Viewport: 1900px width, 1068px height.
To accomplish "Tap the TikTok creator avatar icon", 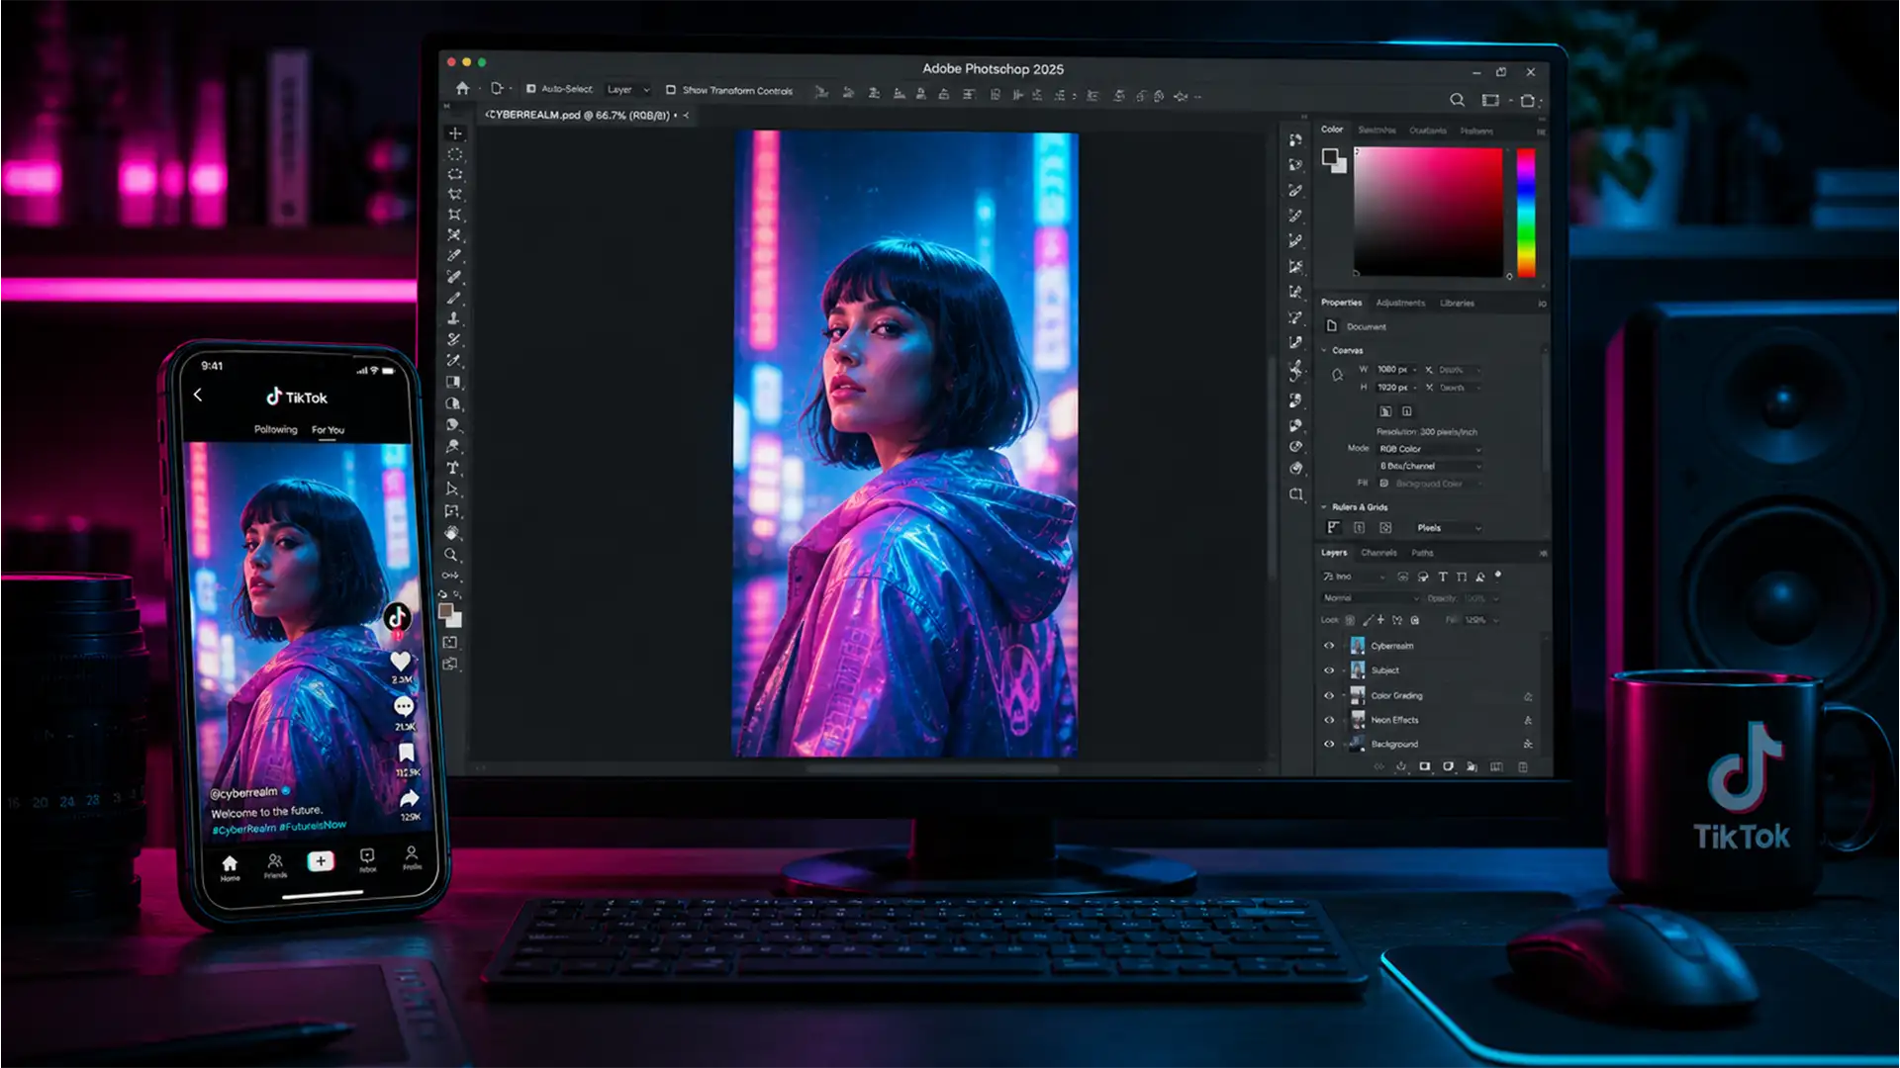I will (x=398, y=616).
